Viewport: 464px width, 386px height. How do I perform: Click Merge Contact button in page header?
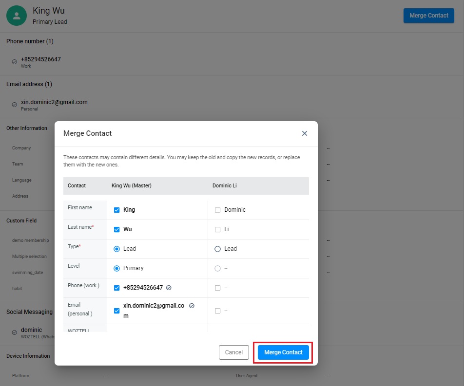428,16
